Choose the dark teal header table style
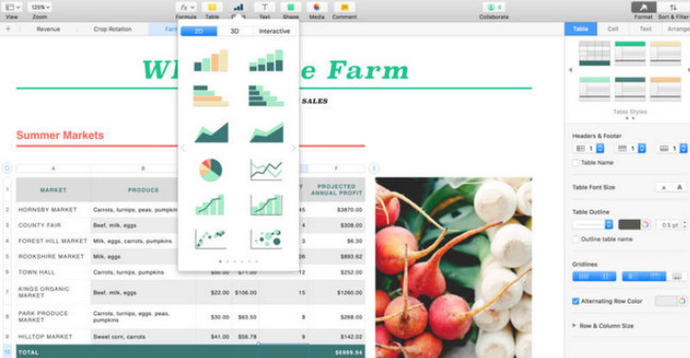 (x=631, y=89)
